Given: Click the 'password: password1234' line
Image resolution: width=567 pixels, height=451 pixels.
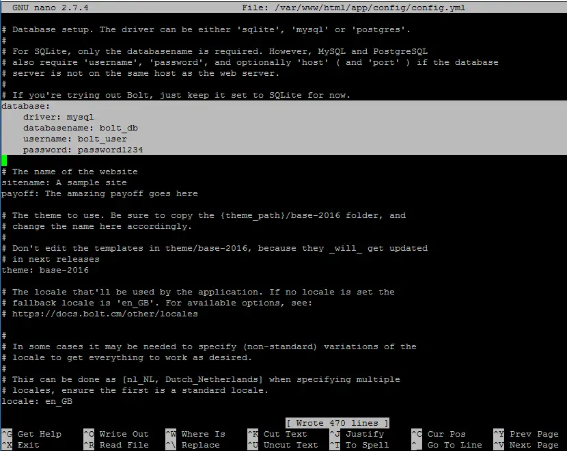Looking at the screenshot, I should click(83, 150).
